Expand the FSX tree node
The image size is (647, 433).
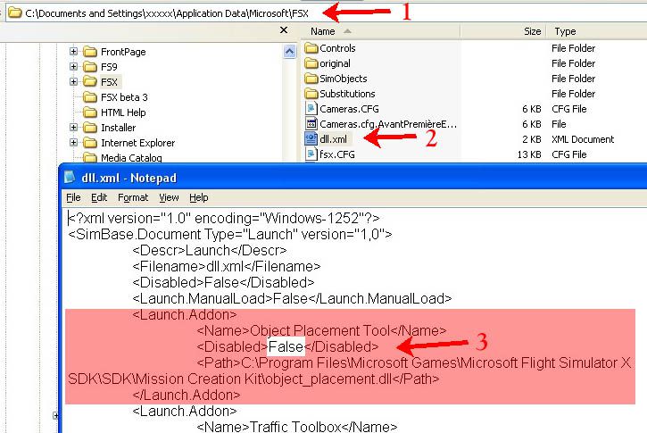tap(73, 82)
